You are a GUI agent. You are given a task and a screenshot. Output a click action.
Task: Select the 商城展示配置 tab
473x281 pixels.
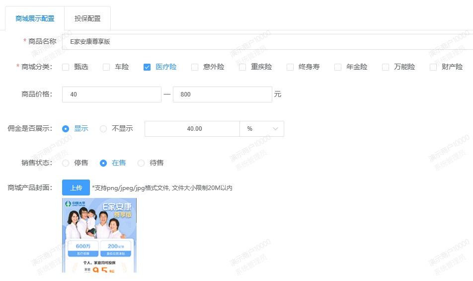(x=35, y=19)
